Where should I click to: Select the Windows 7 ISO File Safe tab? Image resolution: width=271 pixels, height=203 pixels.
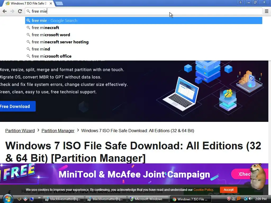pyautogui.click(x=28, y=3)
